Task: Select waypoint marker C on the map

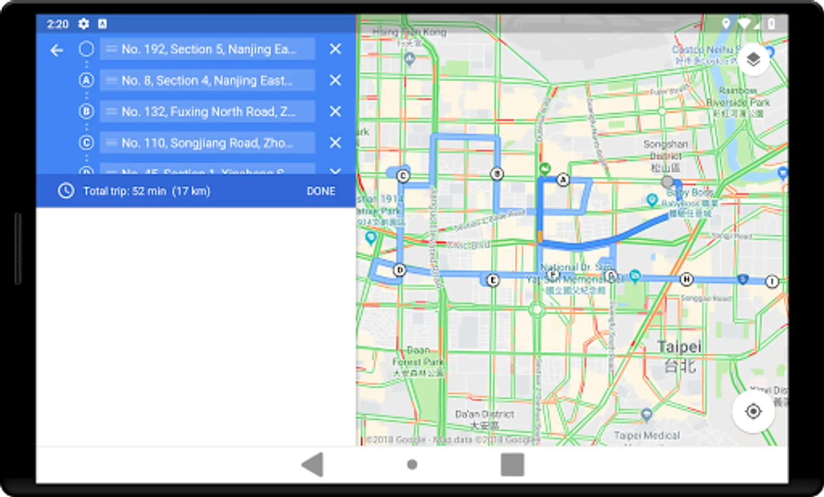Action: (403, 176)
